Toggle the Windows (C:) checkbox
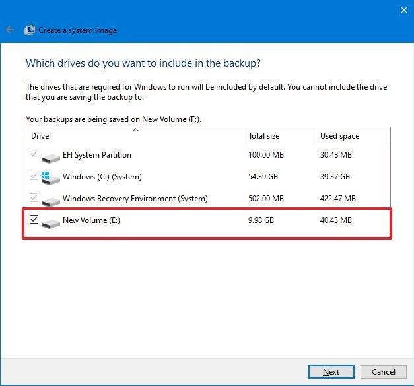This screenshot has width=414, height=386. coord(34,176)
